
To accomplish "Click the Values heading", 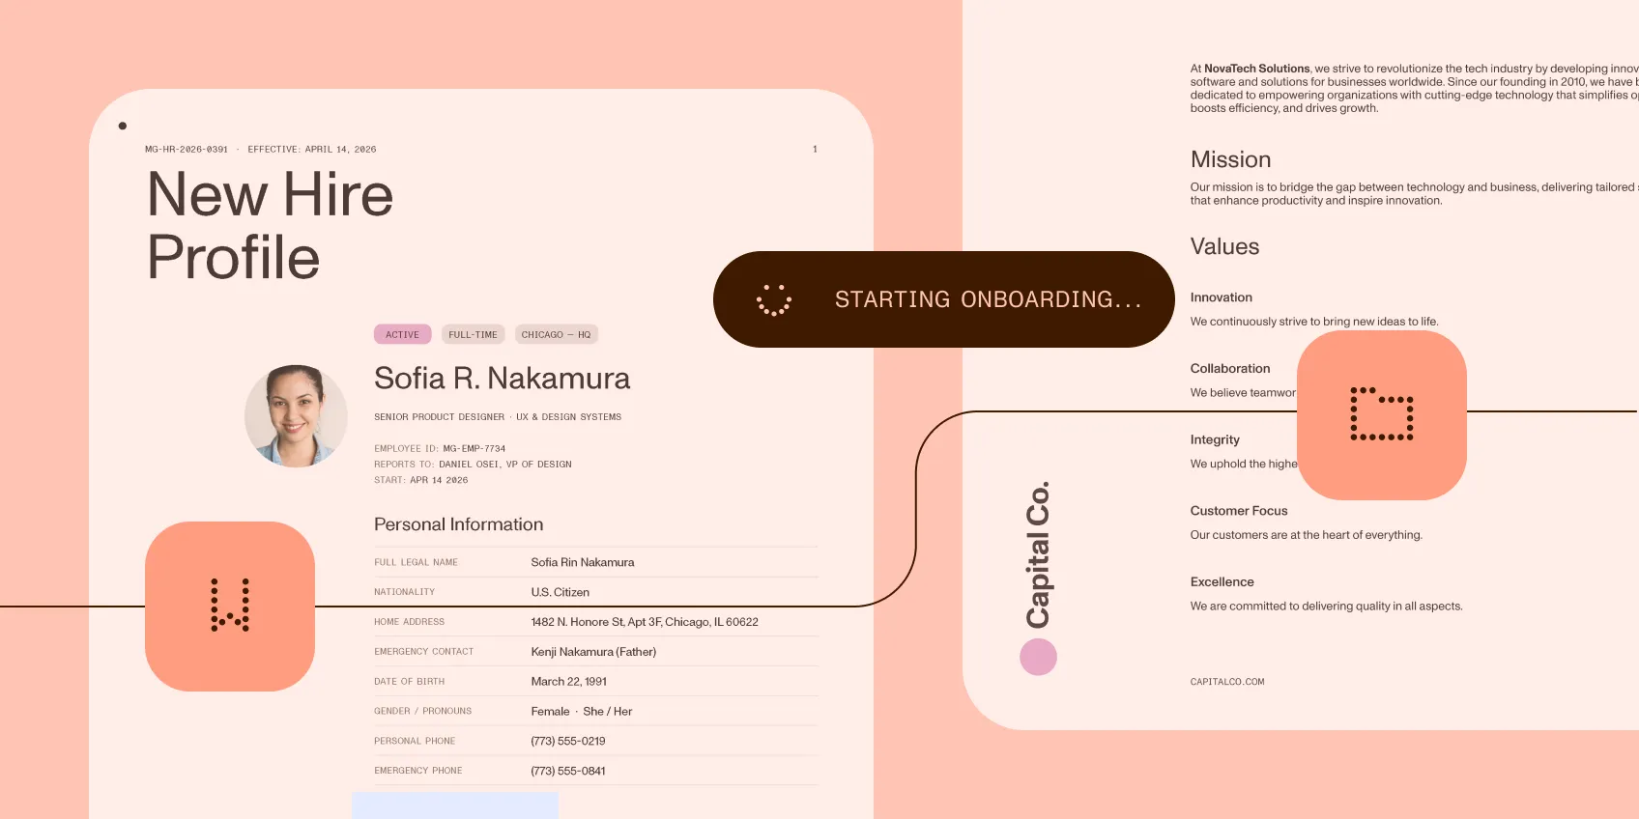I will click(1224, 246).
